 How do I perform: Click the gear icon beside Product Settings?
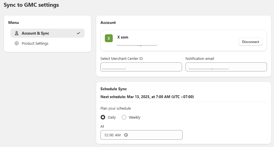point(17,44)
